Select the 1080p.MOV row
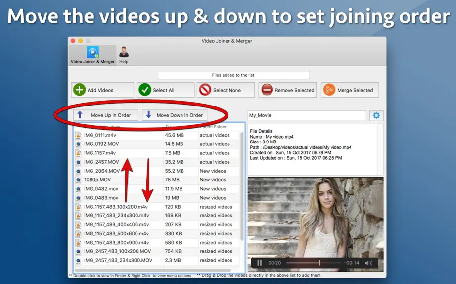Viewport: 456px width, 284px height. [157, 180]
